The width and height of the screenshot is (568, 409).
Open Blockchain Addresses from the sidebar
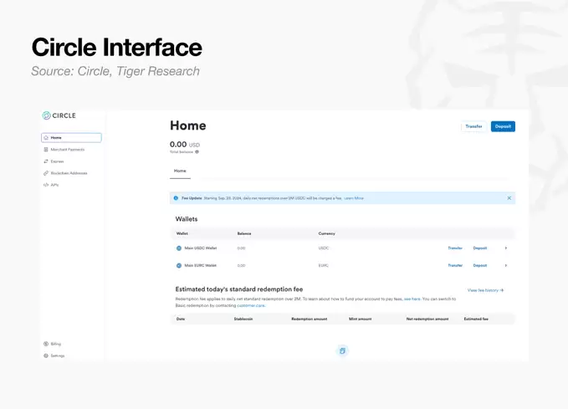pos(65,173)
